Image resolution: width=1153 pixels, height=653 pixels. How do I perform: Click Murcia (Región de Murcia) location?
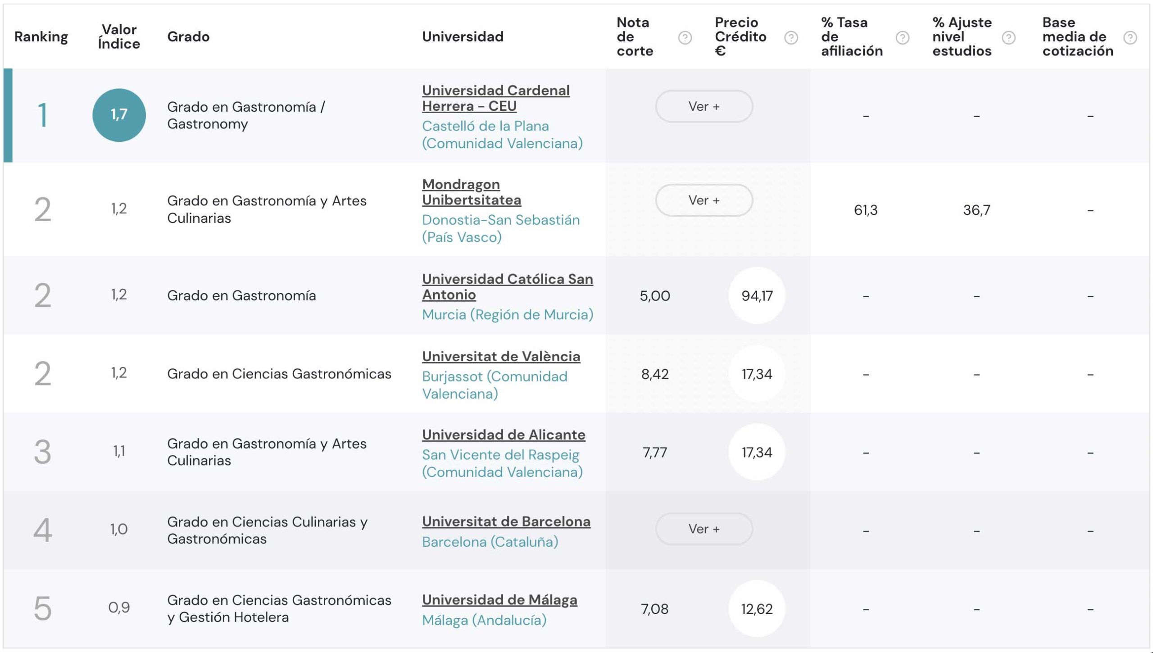click(508, 314)
